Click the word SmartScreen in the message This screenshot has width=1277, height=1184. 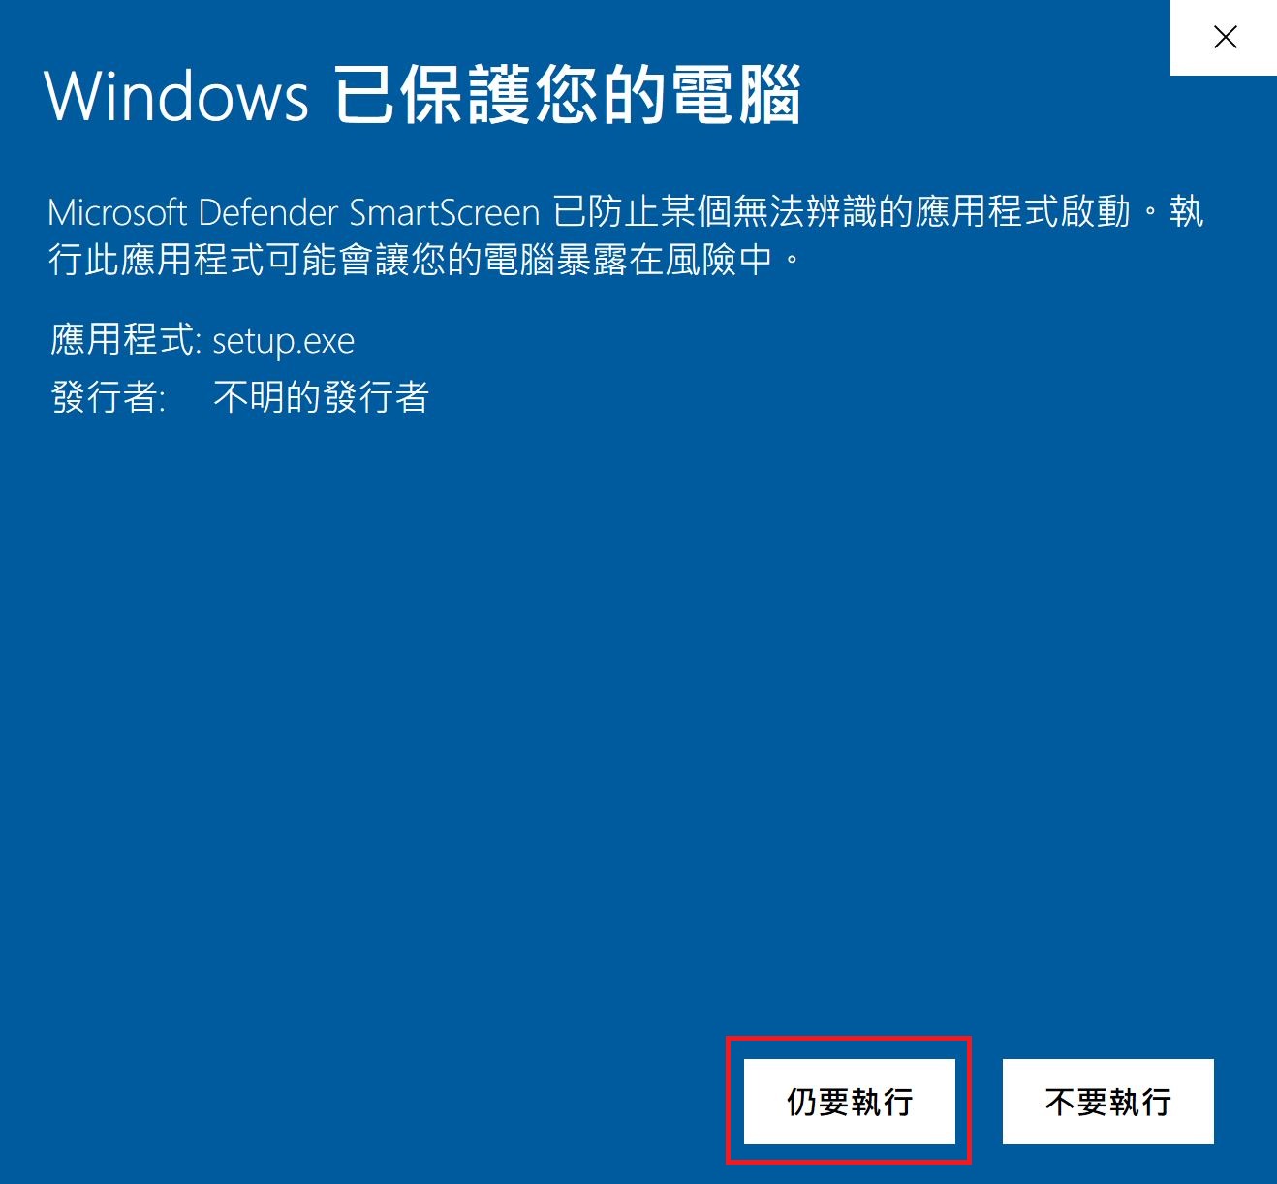click(x=445, y=212)
